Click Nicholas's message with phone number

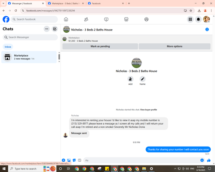coord(119,123)
